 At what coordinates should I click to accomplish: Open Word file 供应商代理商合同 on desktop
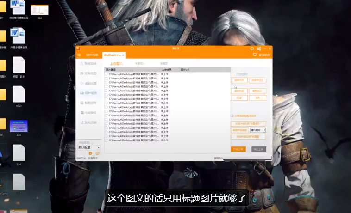pos(19,10)
